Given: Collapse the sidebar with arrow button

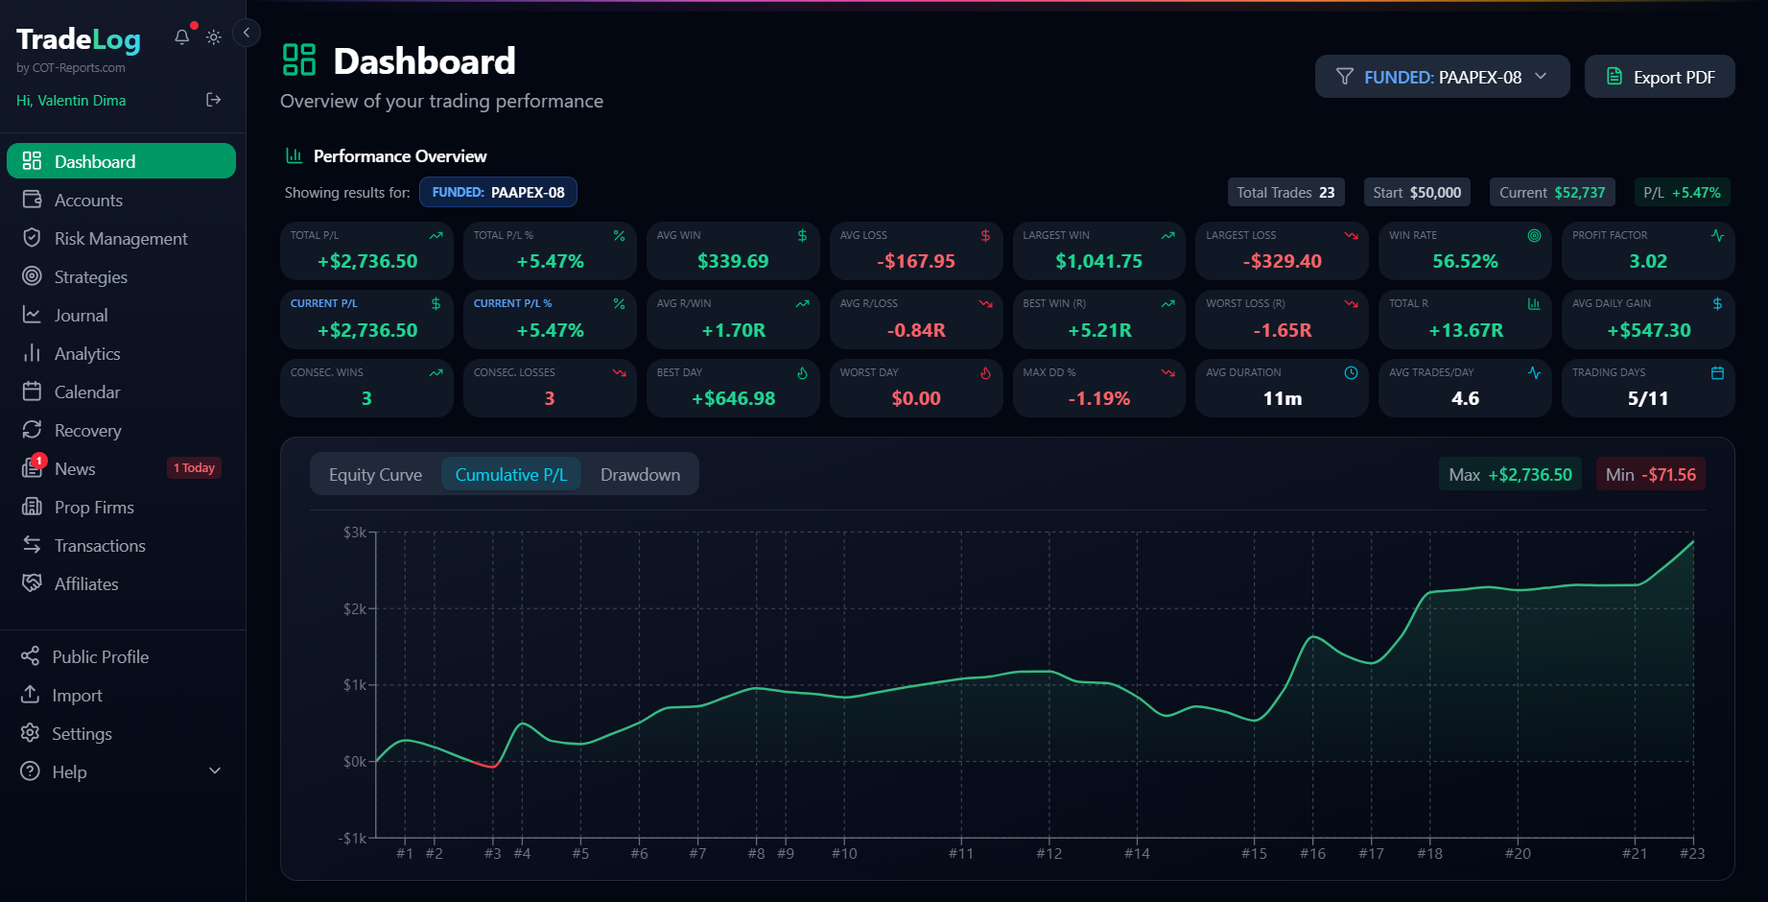Looking at the screenshot, I should click(247, 34).
